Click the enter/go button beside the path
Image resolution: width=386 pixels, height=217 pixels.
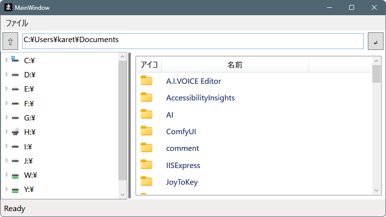point(375,41)
